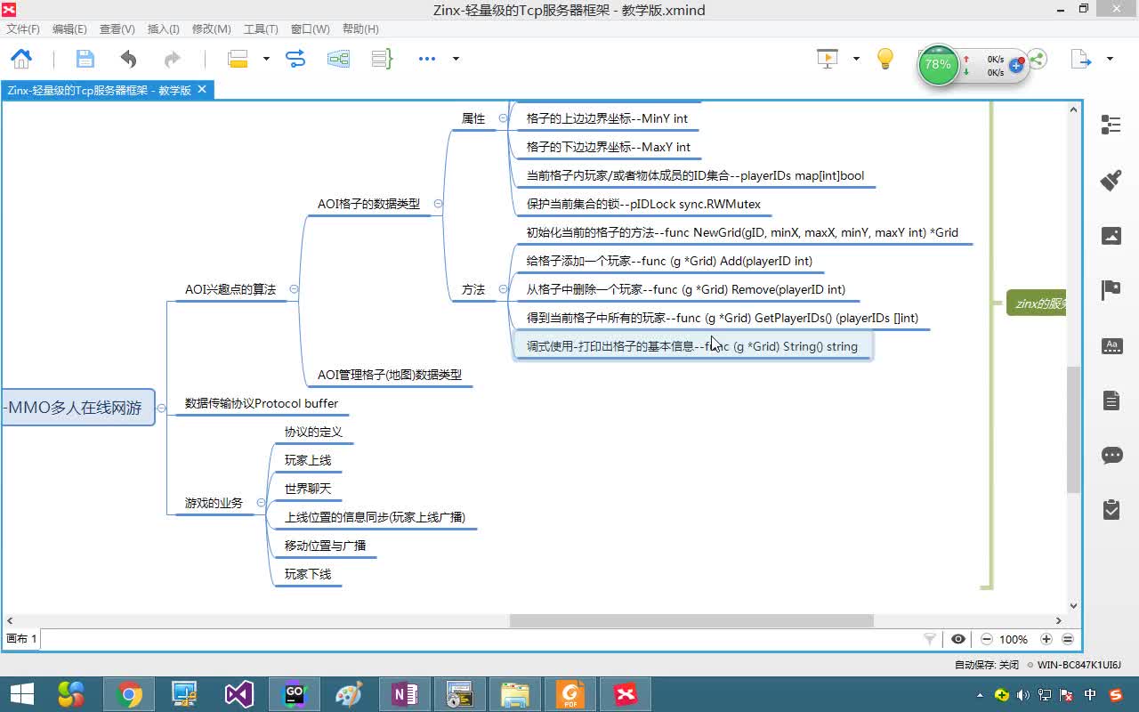Open Chrome from the Windows taskbar
The image size is (1139, 712).
click(x=129, y=694)
